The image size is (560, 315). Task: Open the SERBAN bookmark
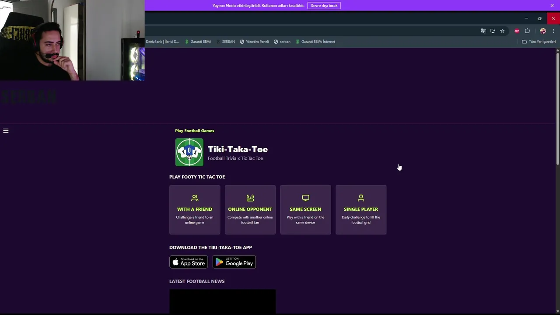click(x=226, y=42)
